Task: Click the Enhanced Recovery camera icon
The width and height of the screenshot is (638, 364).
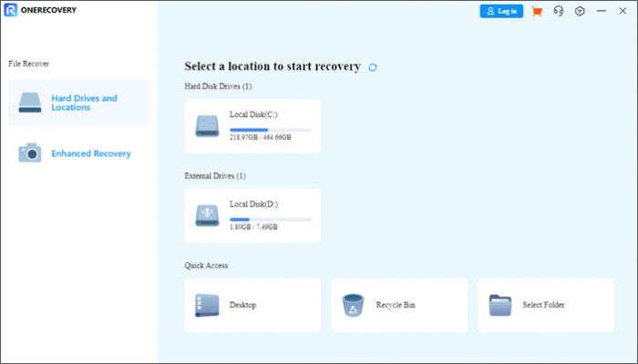Action: point(30,153)
